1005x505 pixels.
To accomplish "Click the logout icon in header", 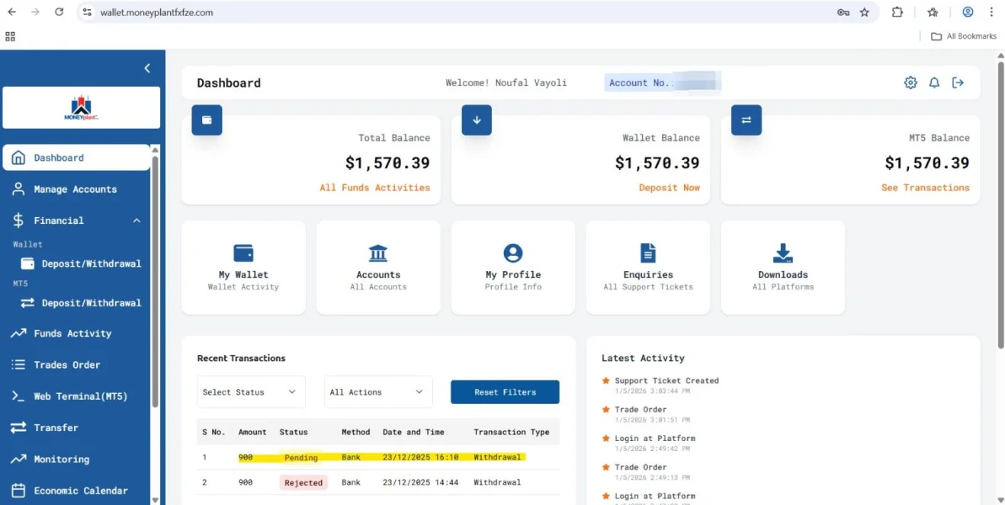I will [x=958, y=82].
